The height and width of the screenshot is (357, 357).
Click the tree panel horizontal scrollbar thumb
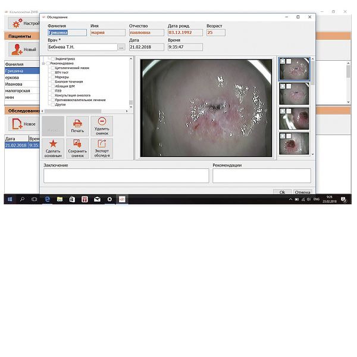click(73, 111)
